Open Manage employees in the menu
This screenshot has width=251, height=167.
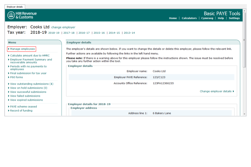pos(22,49)
